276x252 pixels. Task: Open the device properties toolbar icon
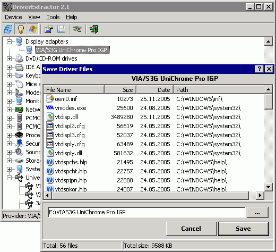pos(49,29)
